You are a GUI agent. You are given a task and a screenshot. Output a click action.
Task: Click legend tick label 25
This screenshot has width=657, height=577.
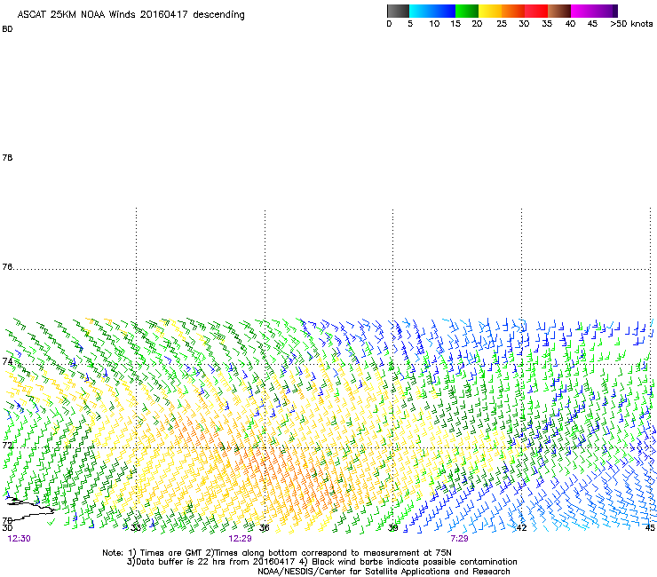point(502,24)
